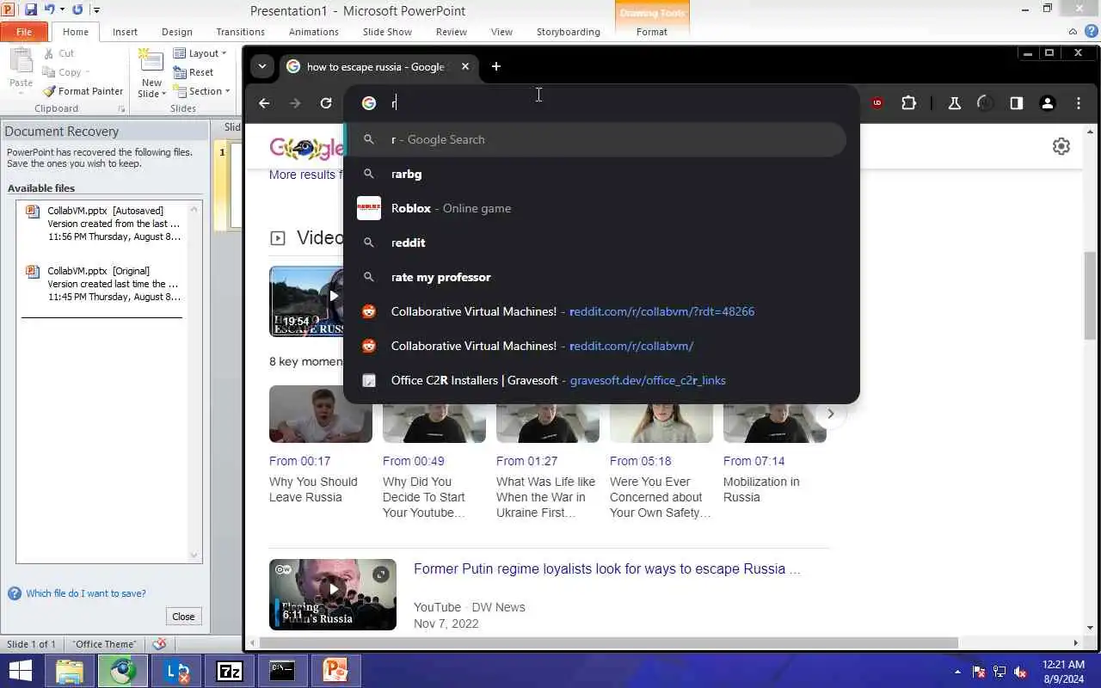This screenshot has height=688, width=1101.
Task: Open the Layout dropdown in Slides group
Action: pyautogui.click(x=200, y=53)
